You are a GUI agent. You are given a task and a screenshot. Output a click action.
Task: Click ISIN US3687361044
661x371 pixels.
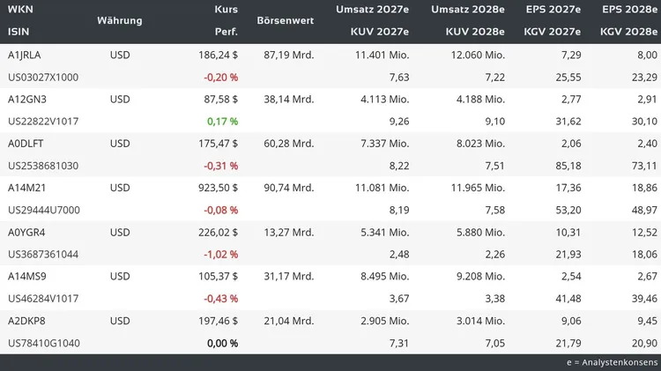click(43, 254)
